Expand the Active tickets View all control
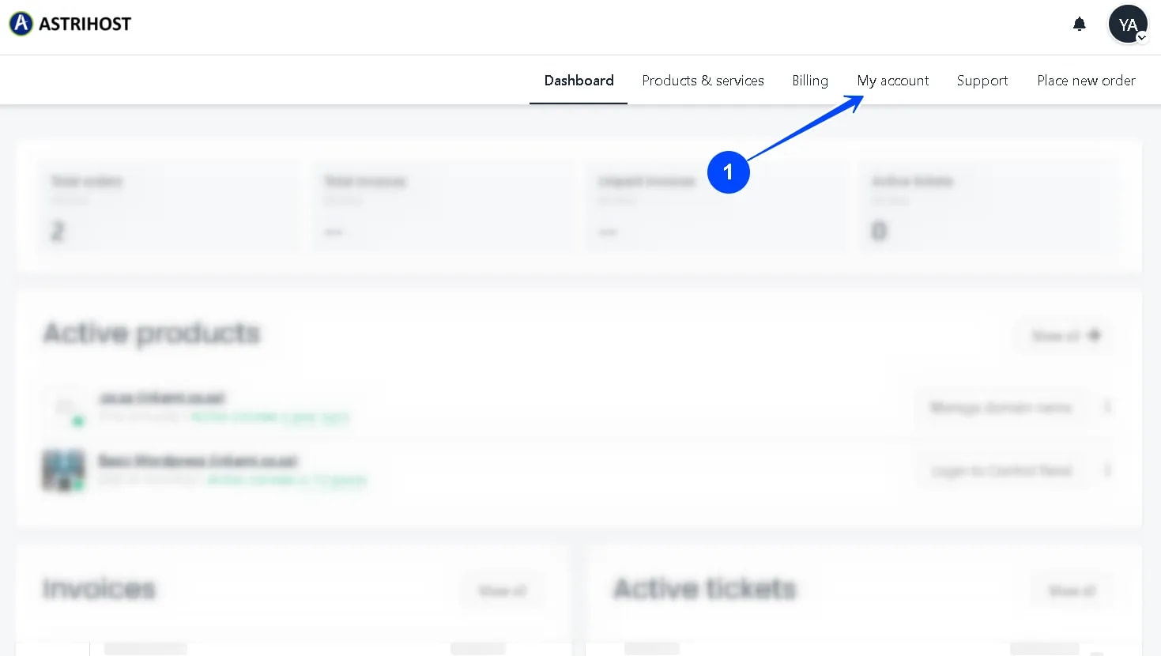Screen dimensions: 1161x656 1072,590
